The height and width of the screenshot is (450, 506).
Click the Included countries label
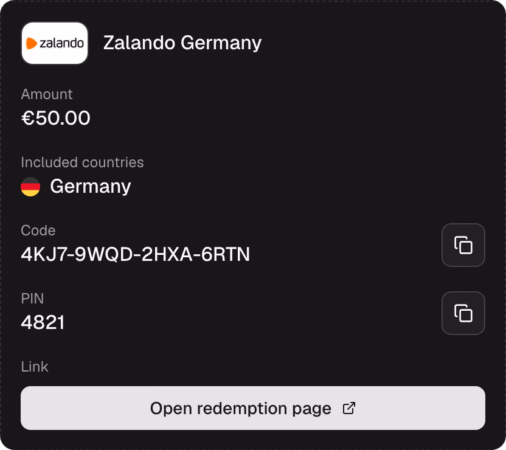[x=82, y=162]
